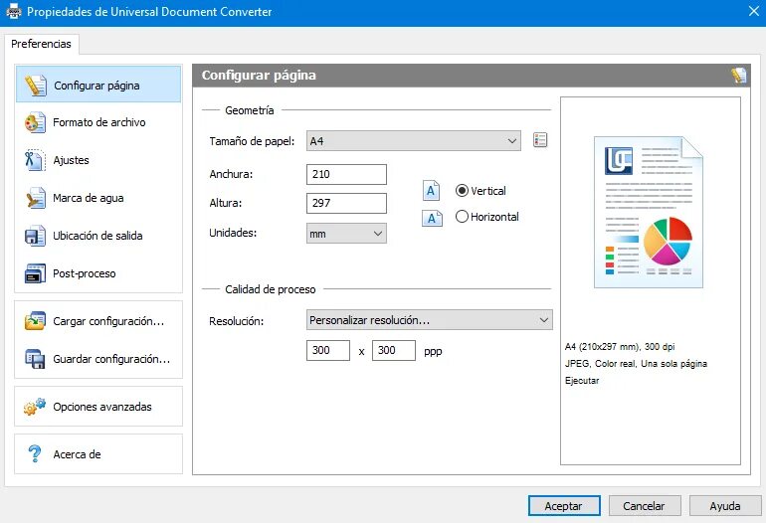Open the Ajustes section

(x=98, y=160)
